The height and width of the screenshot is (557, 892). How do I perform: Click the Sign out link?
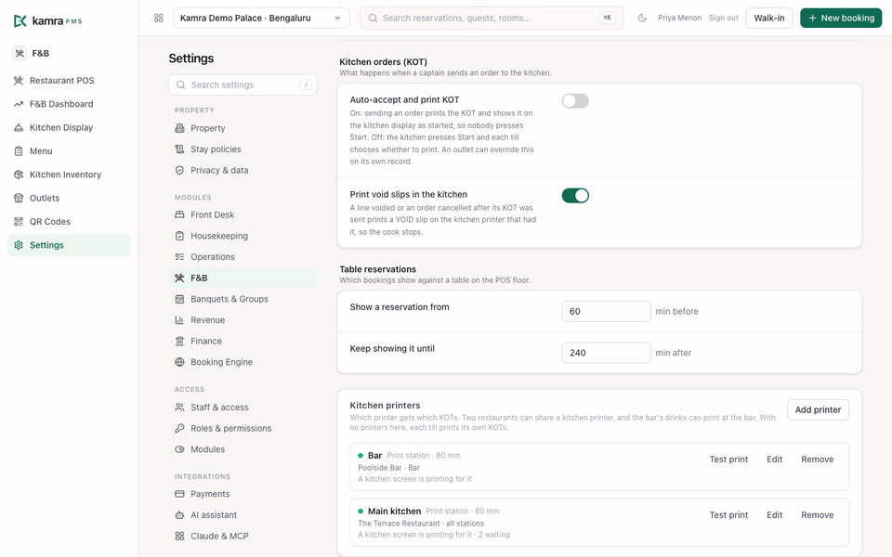click(x=724, y=19)
